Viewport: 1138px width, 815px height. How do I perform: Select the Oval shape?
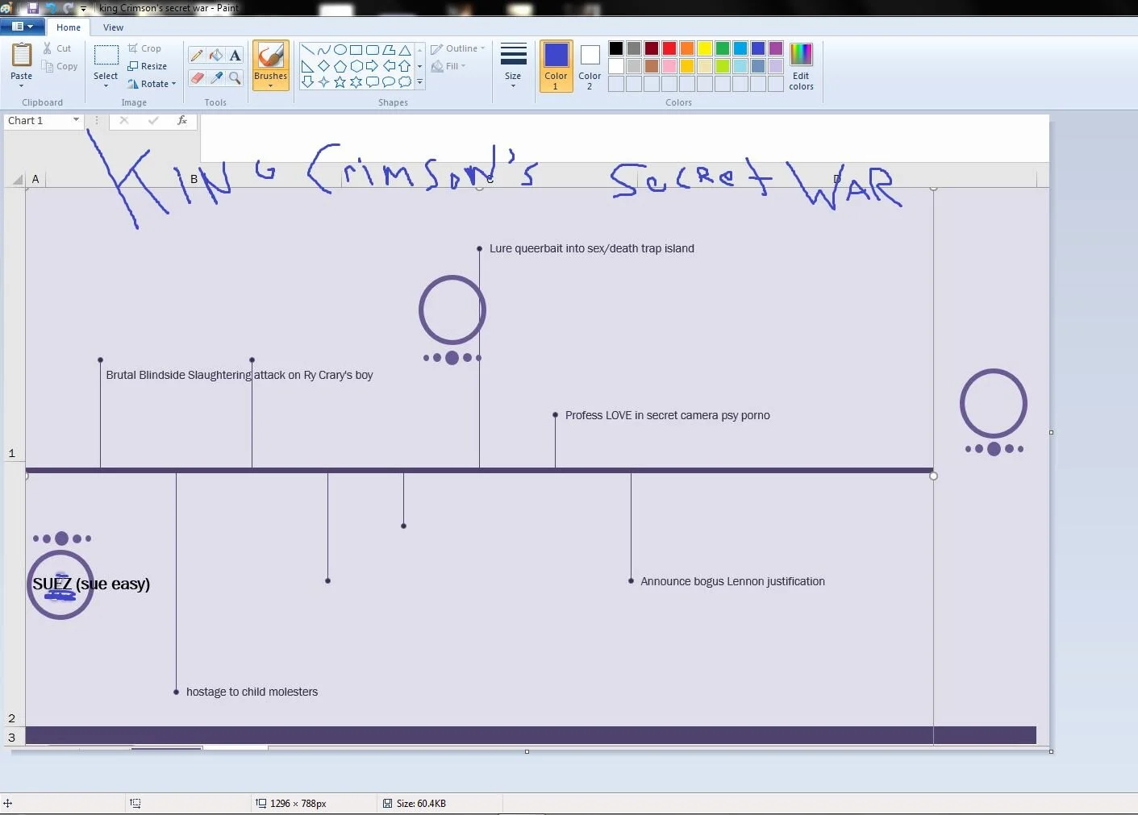(x=340, y=50)
